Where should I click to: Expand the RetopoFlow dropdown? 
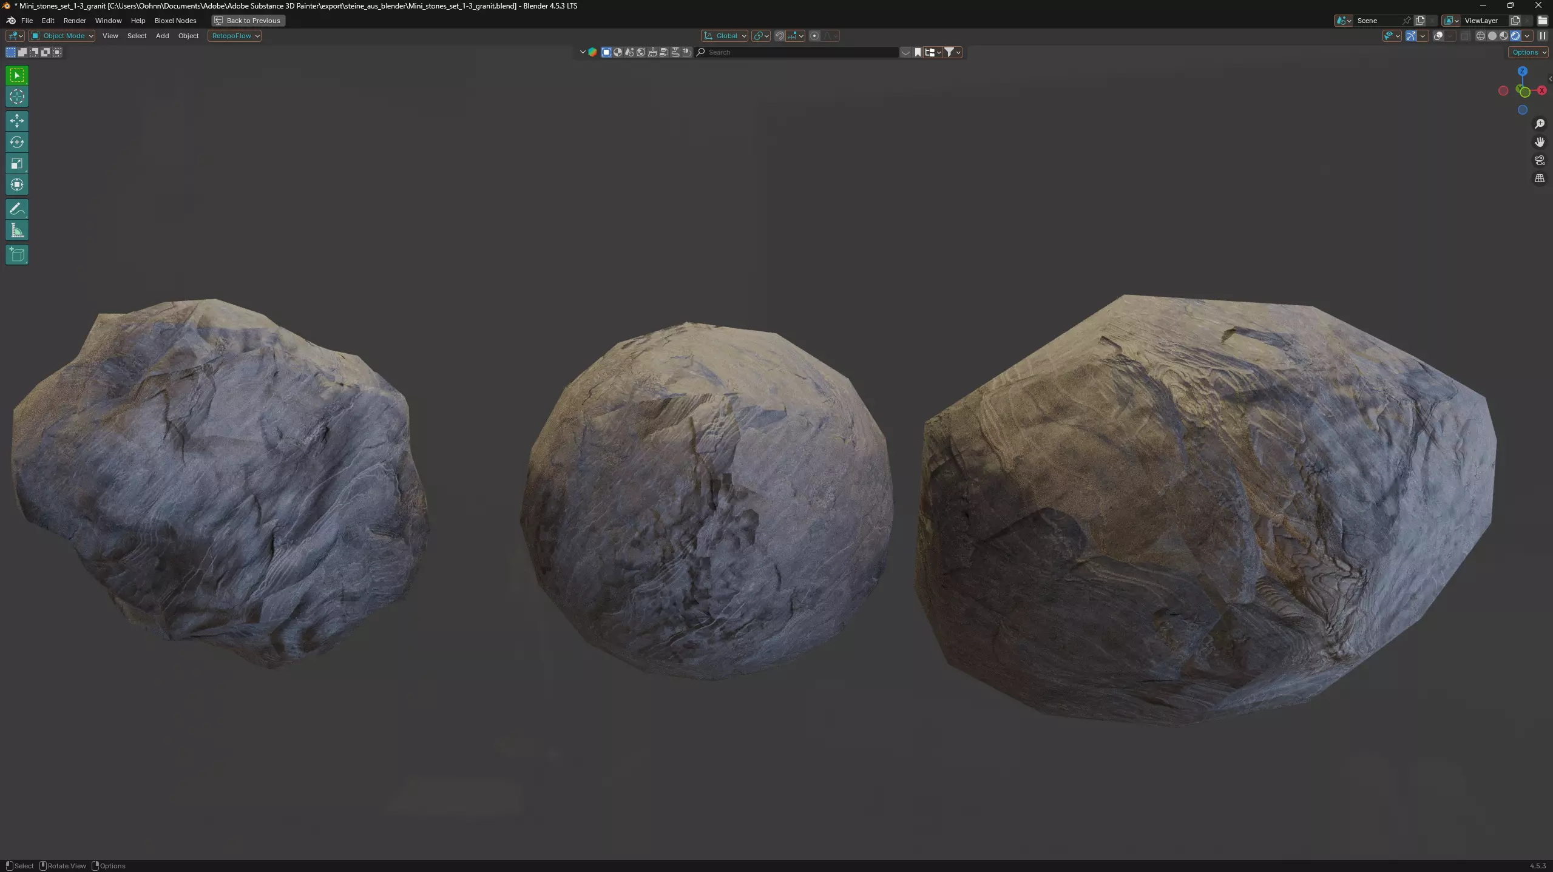pos(235,36)
